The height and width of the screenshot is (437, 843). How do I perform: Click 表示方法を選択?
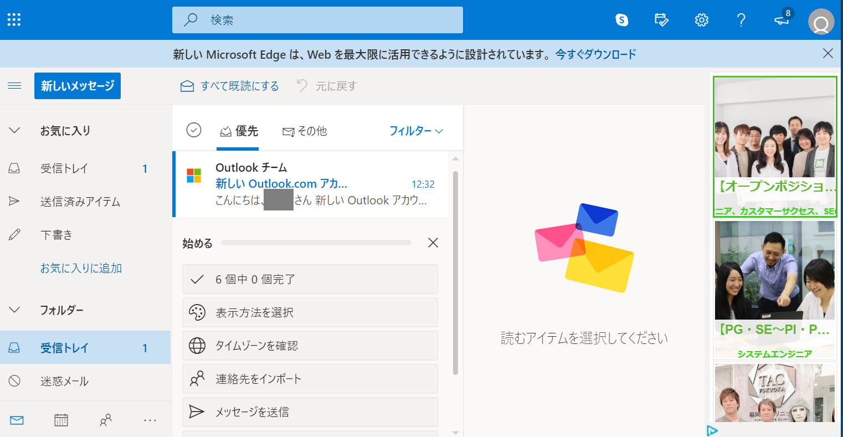point(310,312)
